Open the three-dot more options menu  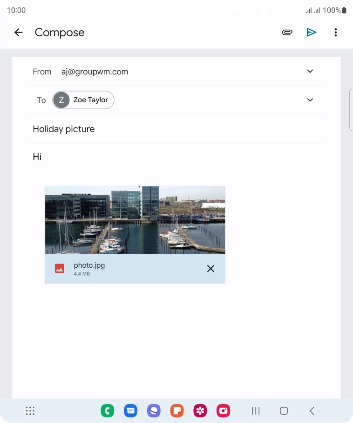coord(335,32)
